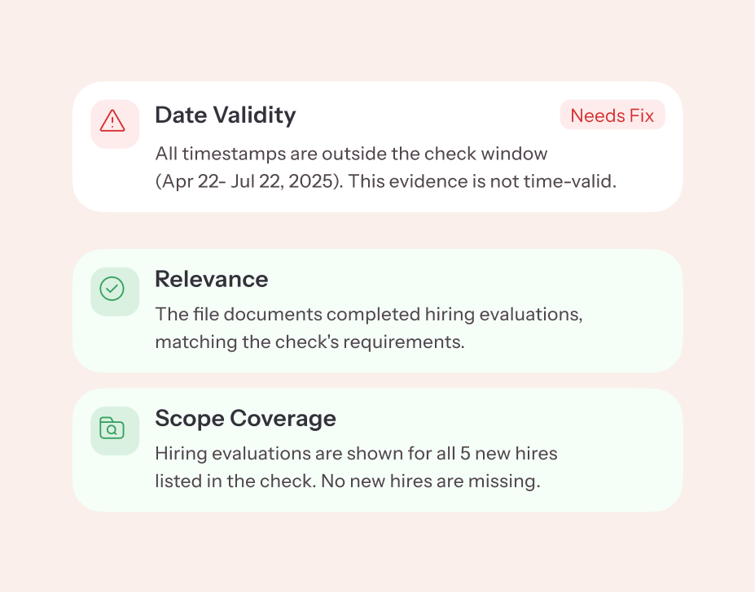Select the Relevance heading
Screen dimensions: 755x592
(x=211, y=279)
